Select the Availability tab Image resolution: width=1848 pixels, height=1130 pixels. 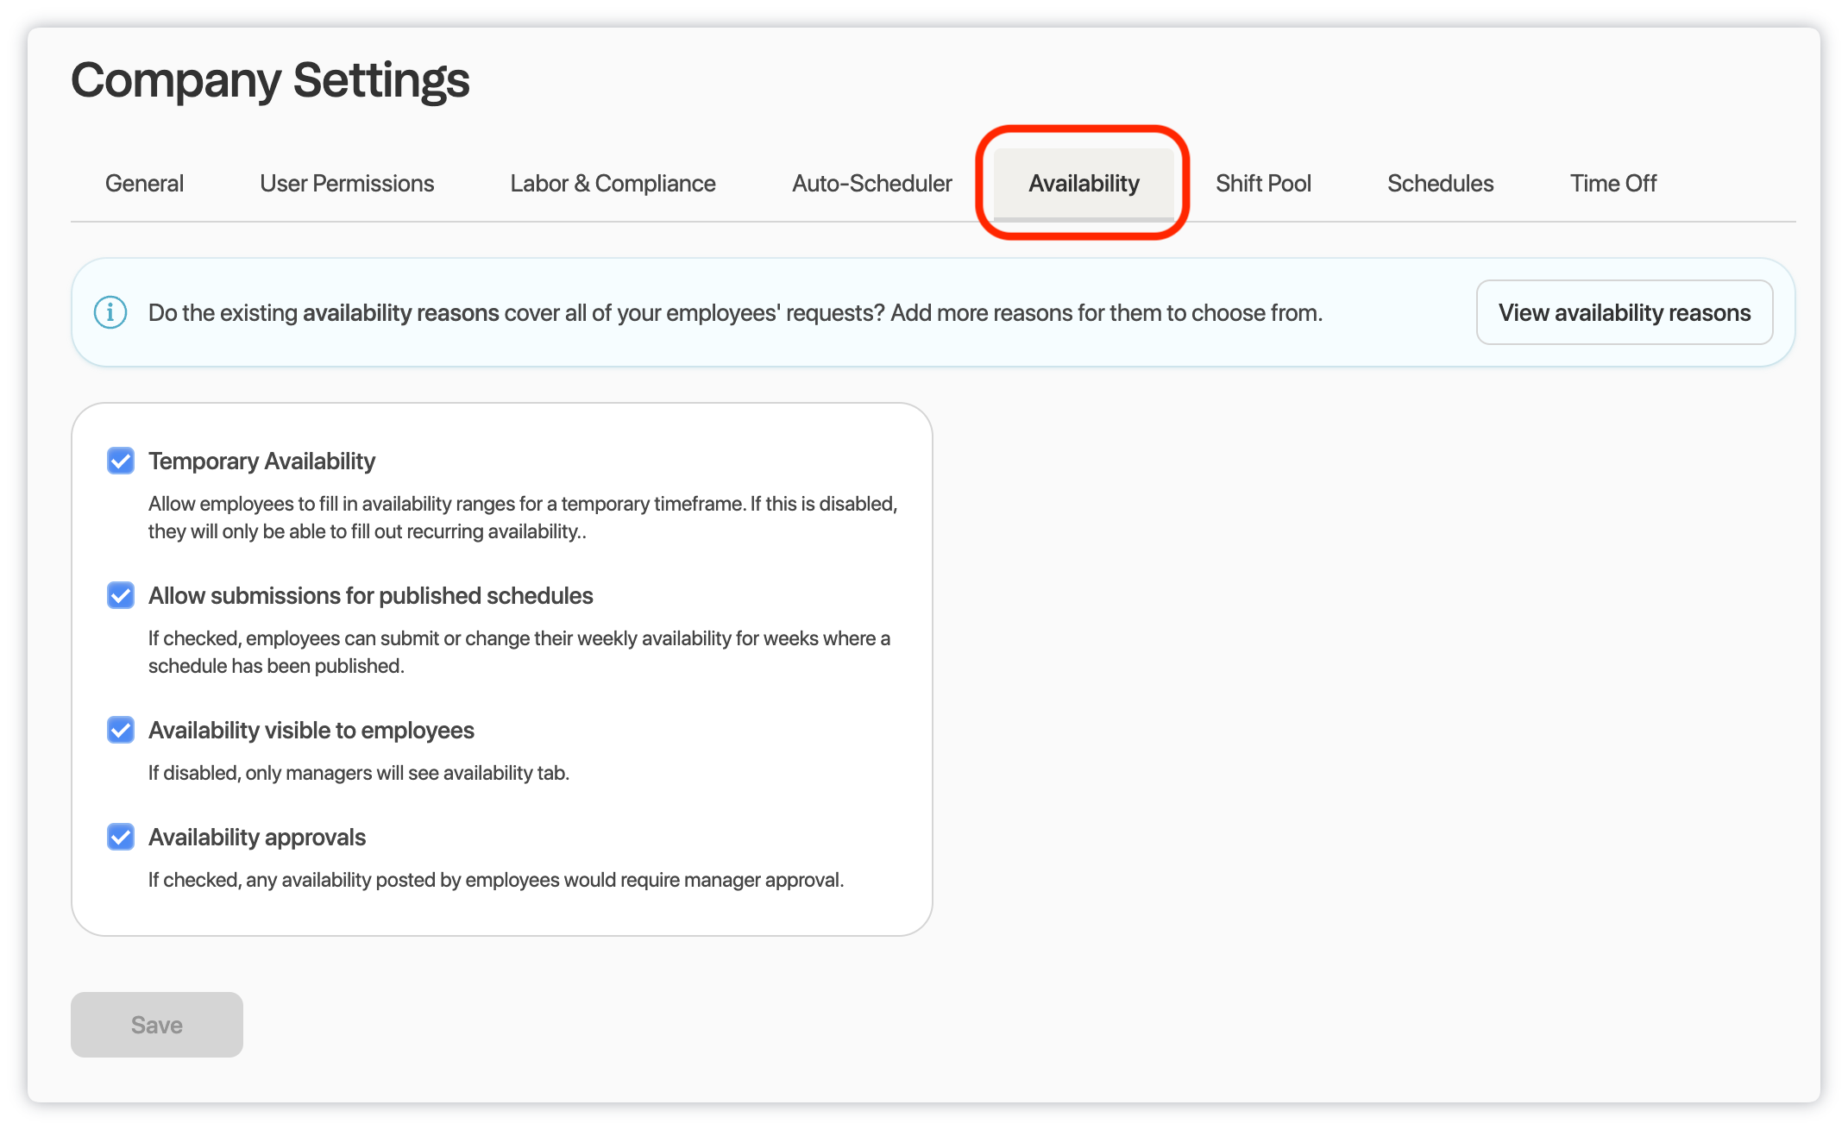point(1084,184)
